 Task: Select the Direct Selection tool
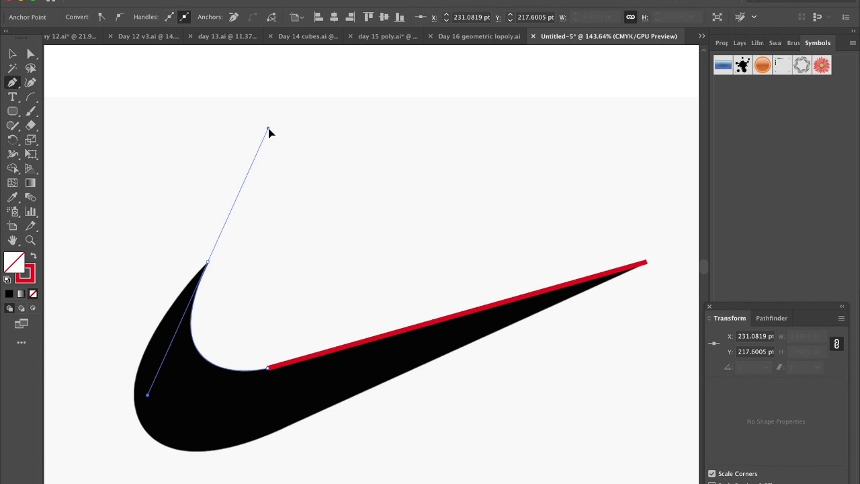tap(30, 54)
